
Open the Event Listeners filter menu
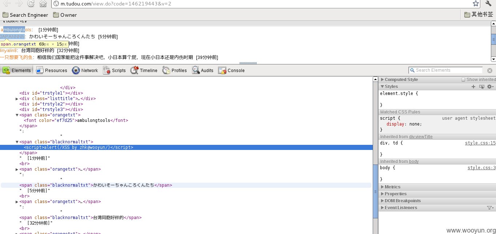pos(490,208)
